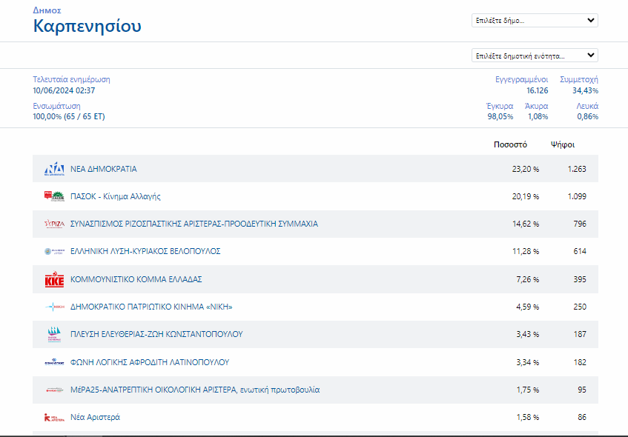Click the '1.263' votes for Νέα Δημοκρατία
The height and width of the screenshot is (437, 628).
pos(577,169)
